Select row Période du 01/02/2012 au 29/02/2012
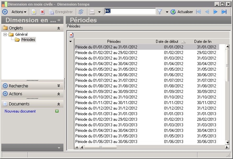233x159 pixels. pyautogui.click(x=147, y=52)
